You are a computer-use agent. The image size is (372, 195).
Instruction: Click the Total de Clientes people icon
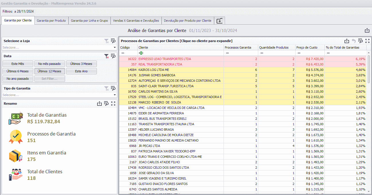tap(15, 175)
